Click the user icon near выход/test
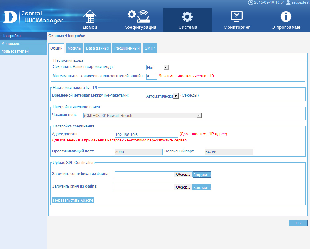This screenshot has height=249, width=310. pyautogui.click(x=288, y=2)
